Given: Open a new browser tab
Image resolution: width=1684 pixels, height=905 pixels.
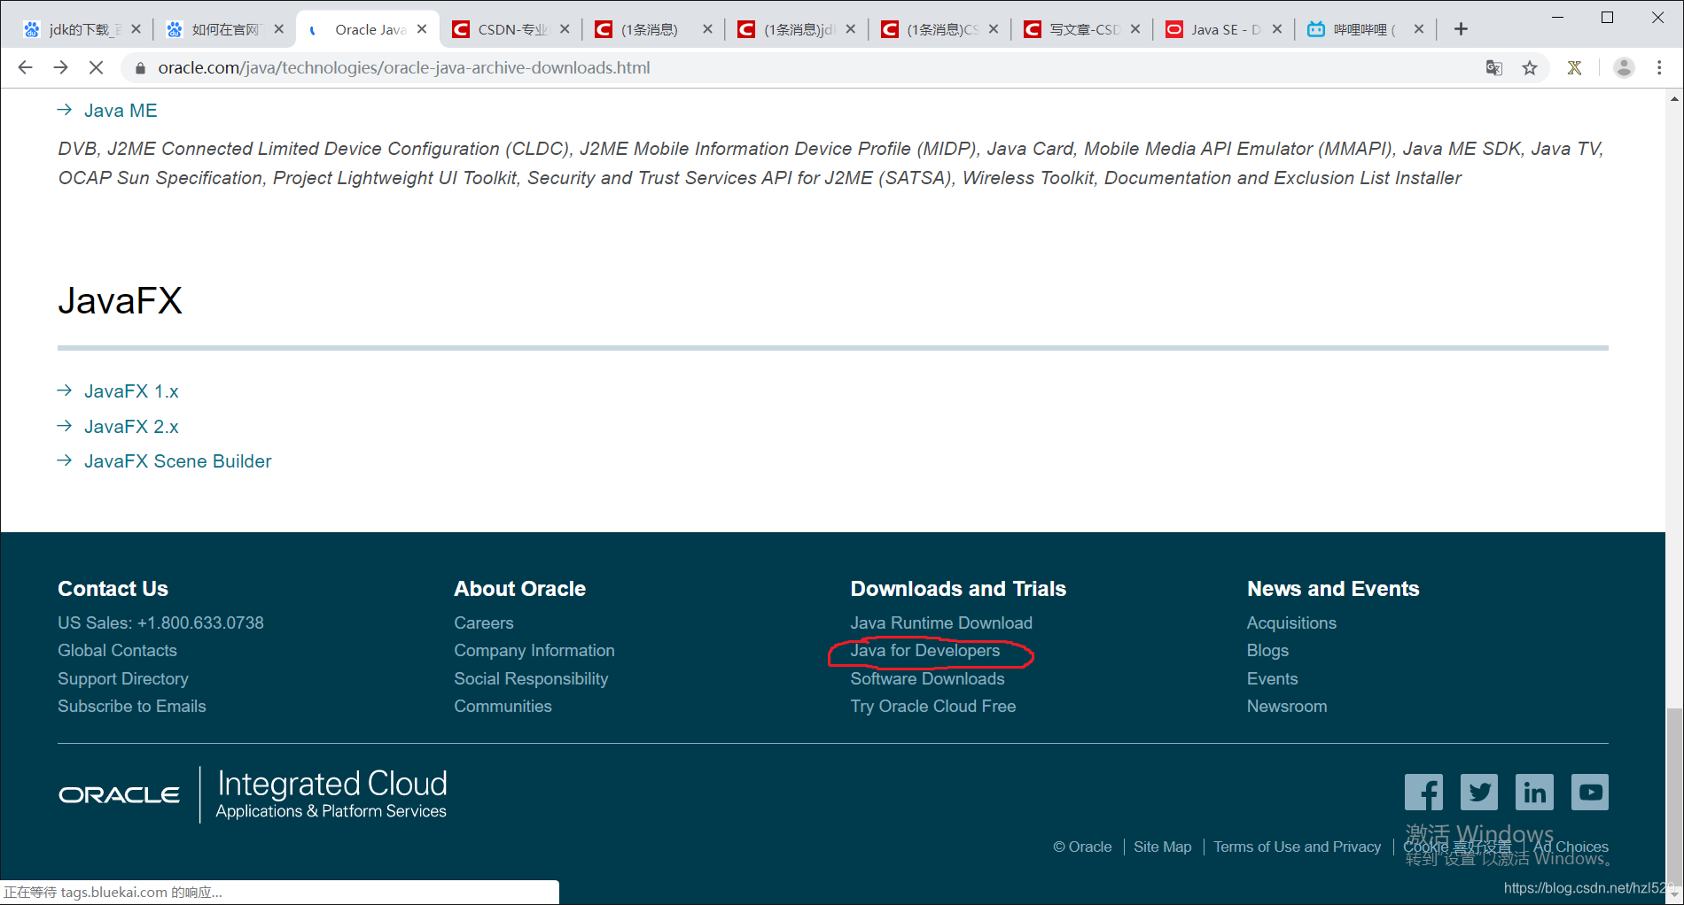Looking at the screenshot, I should 1461,29.
